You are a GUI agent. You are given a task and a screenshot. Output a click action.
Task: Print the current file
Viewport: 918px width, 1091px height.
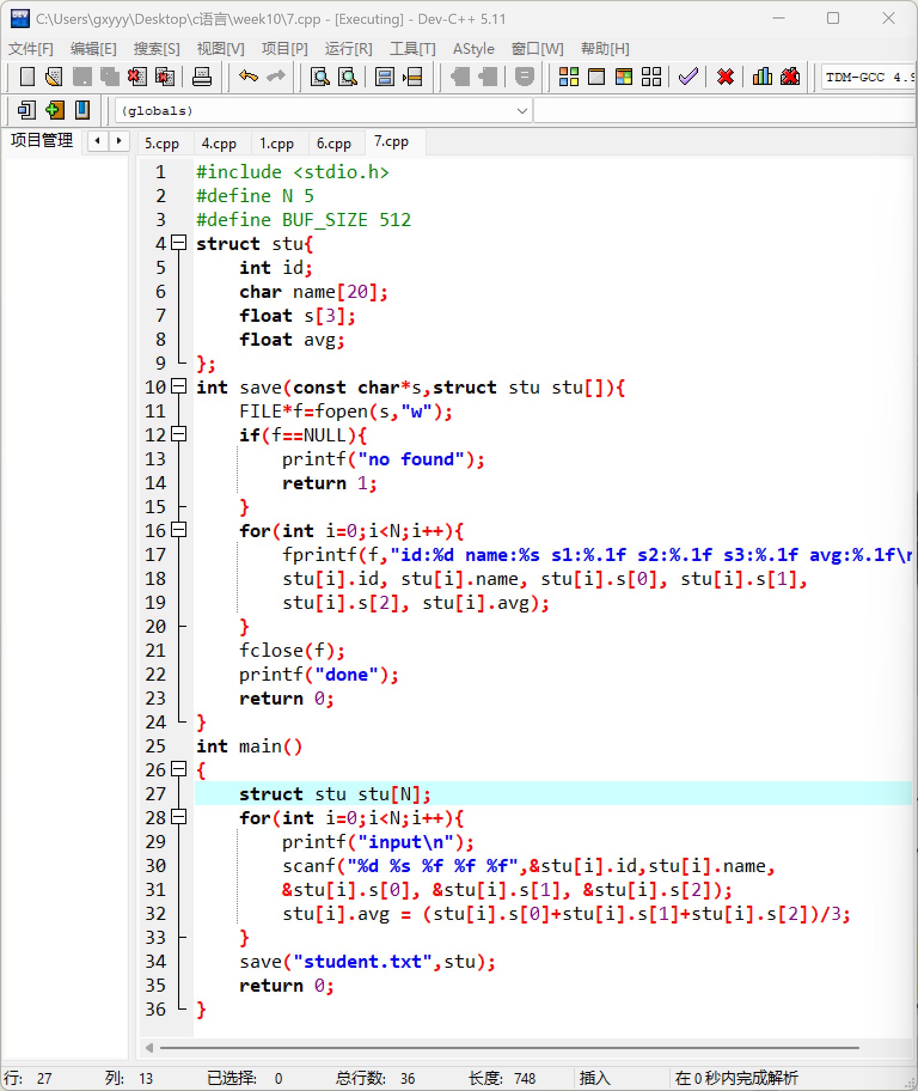coord(201,77)
